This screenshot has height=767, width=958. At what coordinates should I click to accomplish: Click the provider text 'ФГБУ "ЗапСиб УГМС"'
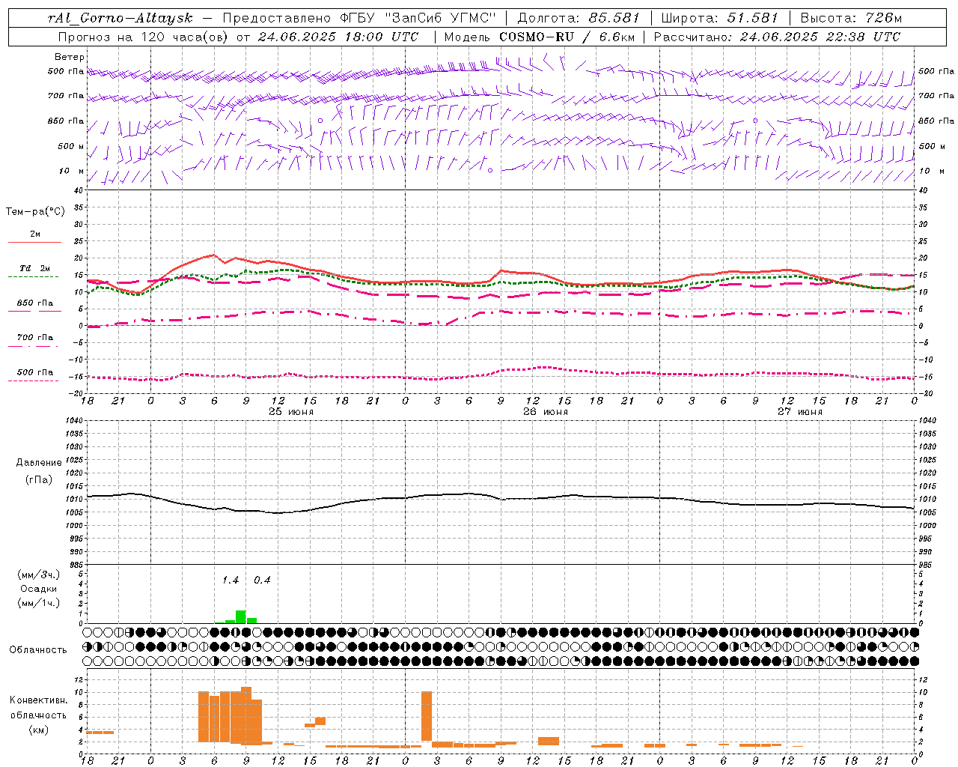point(419,18)
